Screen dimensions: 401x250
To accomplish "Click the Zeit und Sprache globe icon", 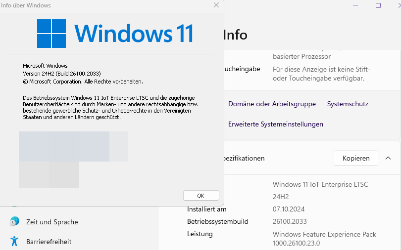I will 14,221.
